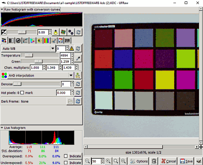
Task: Click the hot pixels value field 0.000
Action: [x=64, y=93]
